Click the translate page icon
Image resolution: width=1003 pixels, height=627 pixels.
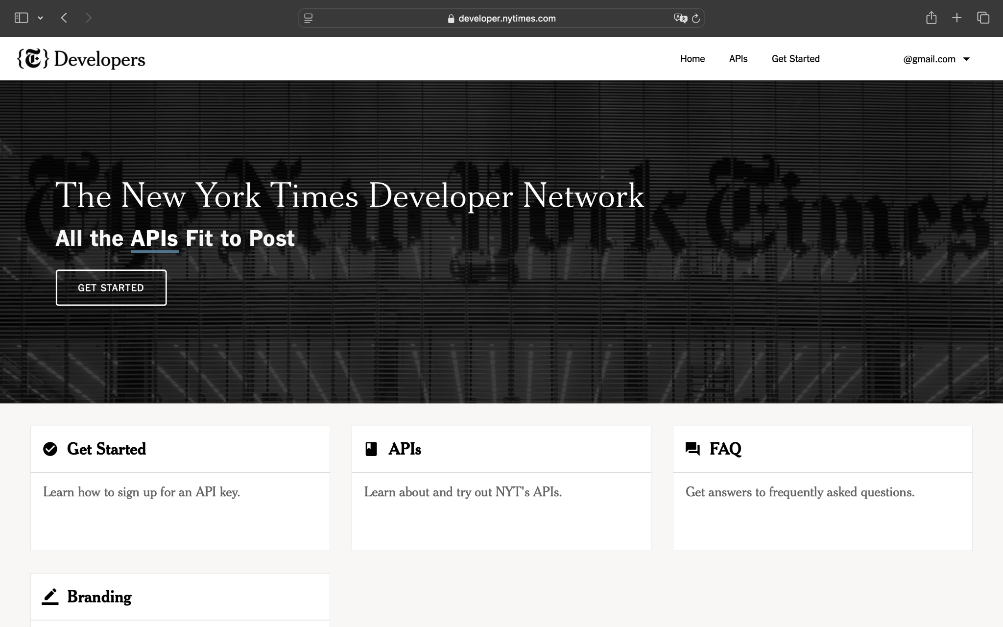[x=680, y=18]
